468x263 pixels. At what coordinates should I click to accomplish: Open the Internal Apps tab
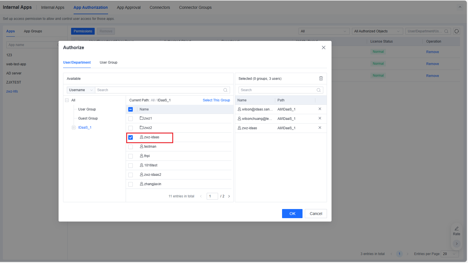(53, 7)
